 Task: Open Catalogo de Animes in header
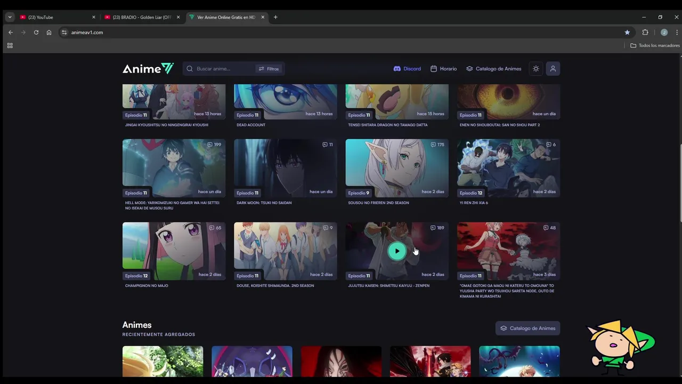pos(493,69)
